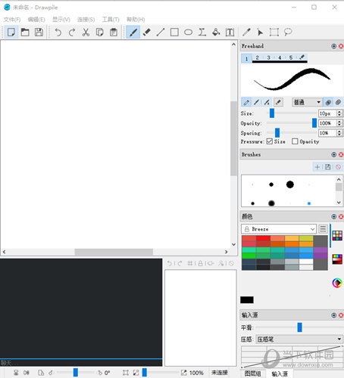Open the blend mode dropdown
Viewport: 344px width, 378px height.
(307, 102)
